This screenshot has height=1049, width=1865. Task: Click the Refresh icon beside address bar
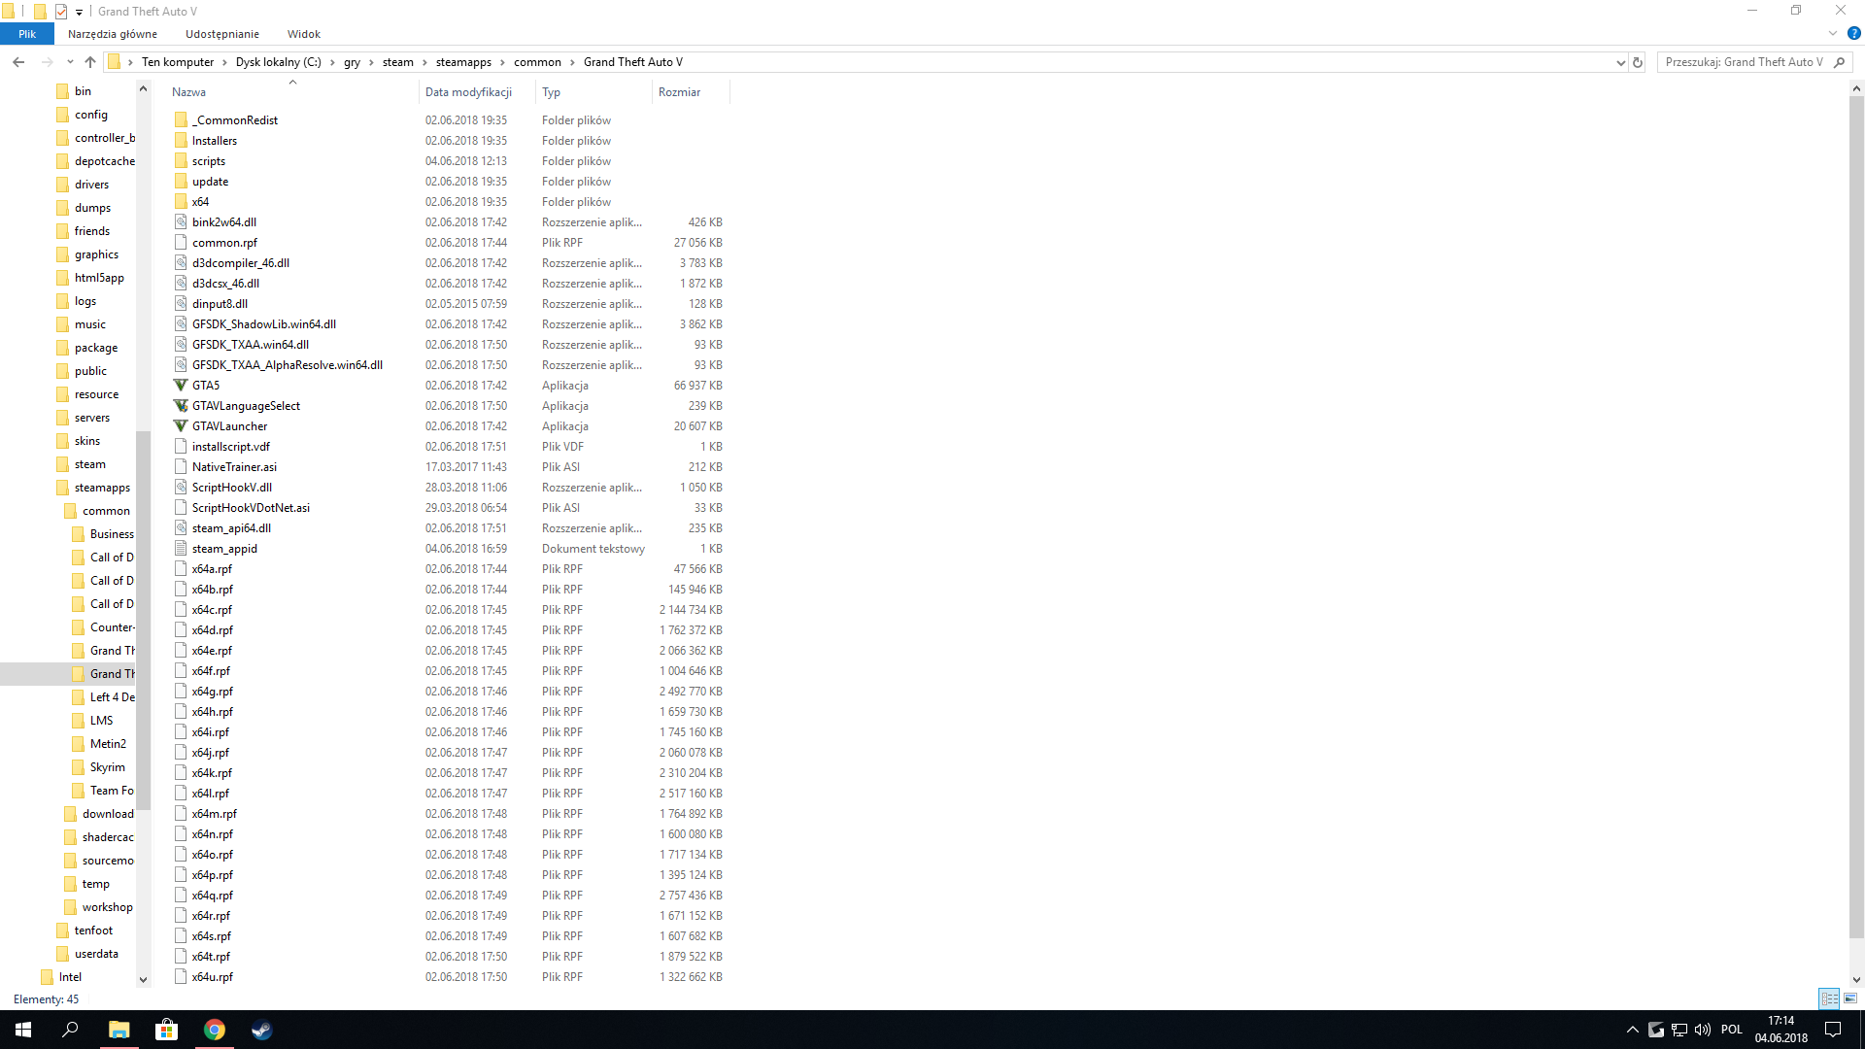1638,62
